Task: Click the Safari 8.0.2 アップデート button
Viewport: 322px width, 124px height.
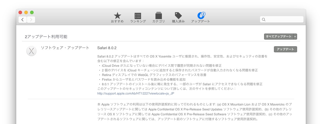Action: 286,49
